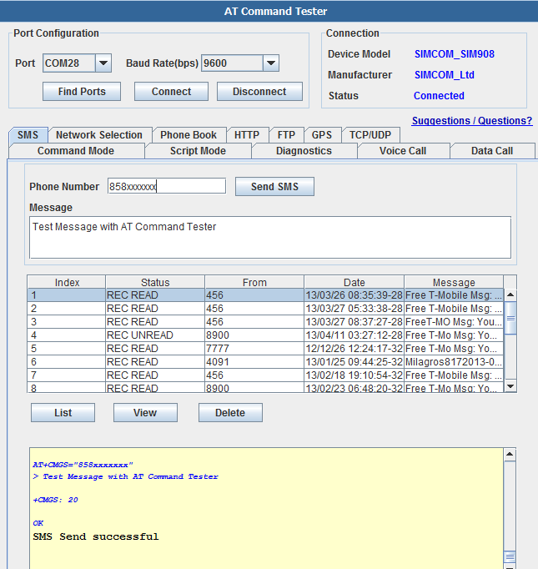Select SMS row with index 1
The height and width of the screenshot is (569, 538).
tap(265, 295)
